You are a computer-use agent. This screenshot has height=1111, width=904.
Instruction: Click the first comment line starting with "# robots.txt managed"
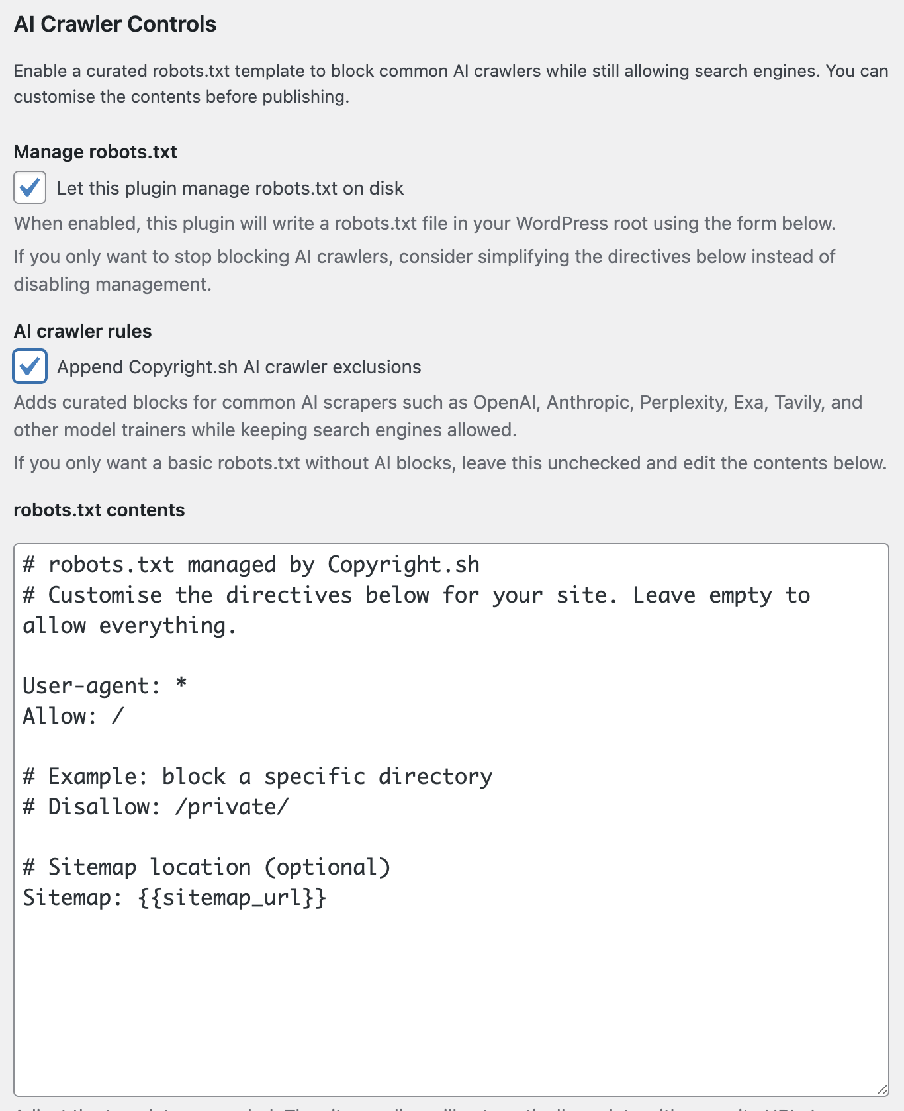pos(251,564)
